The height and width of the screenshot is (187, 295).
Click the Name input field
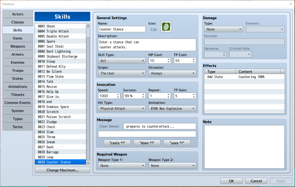tap(122, 29)
